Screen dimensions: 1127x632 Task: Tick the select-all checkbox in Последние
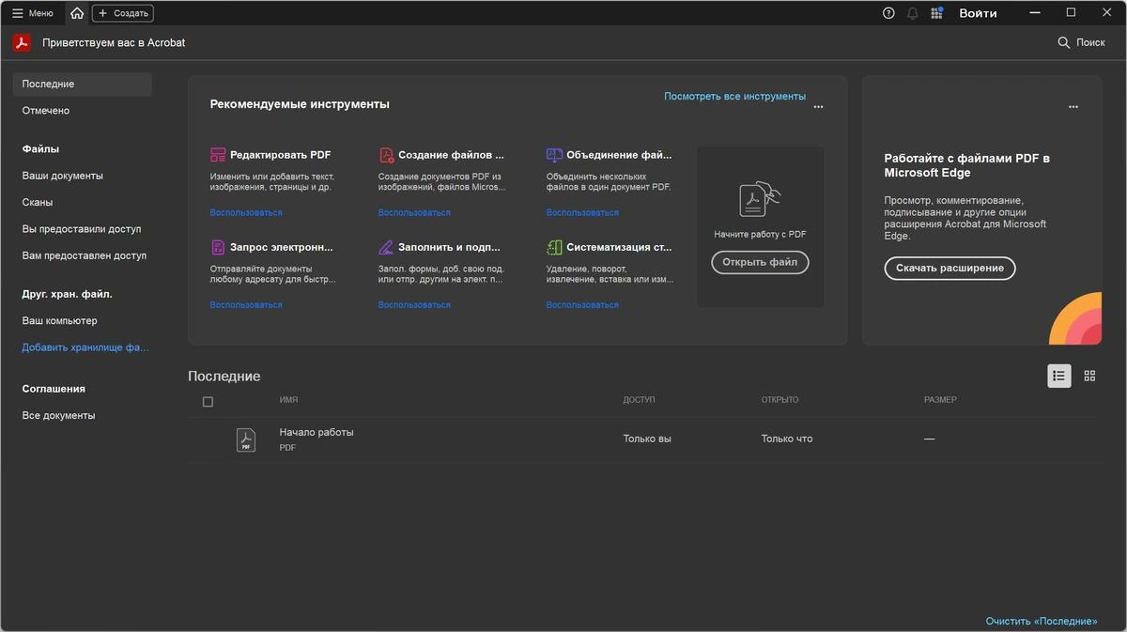pyautogui.click(x=208, y=402)
